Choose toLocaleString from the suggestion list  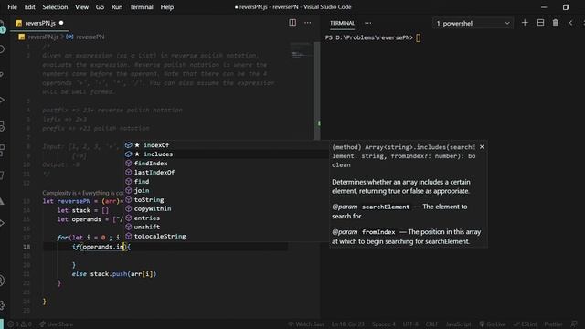(226, 237)
